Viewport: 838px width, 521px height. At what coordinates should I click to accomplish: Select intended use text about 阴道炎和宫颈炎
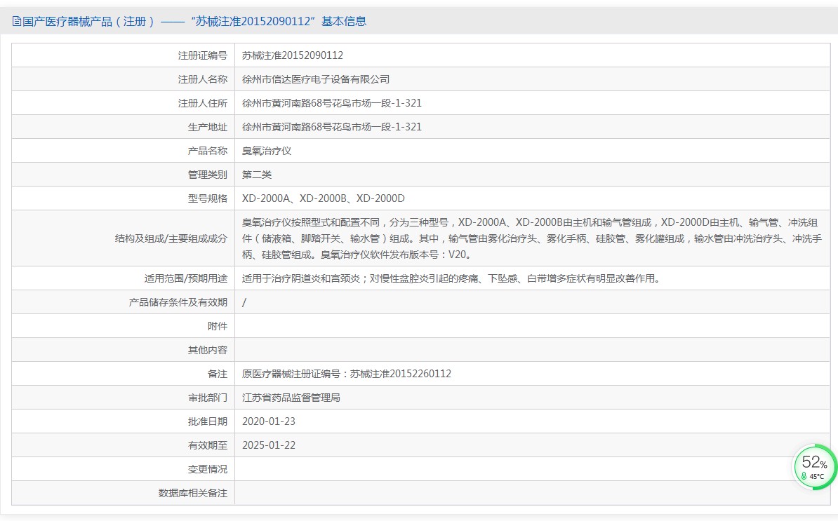coord(451,278)
